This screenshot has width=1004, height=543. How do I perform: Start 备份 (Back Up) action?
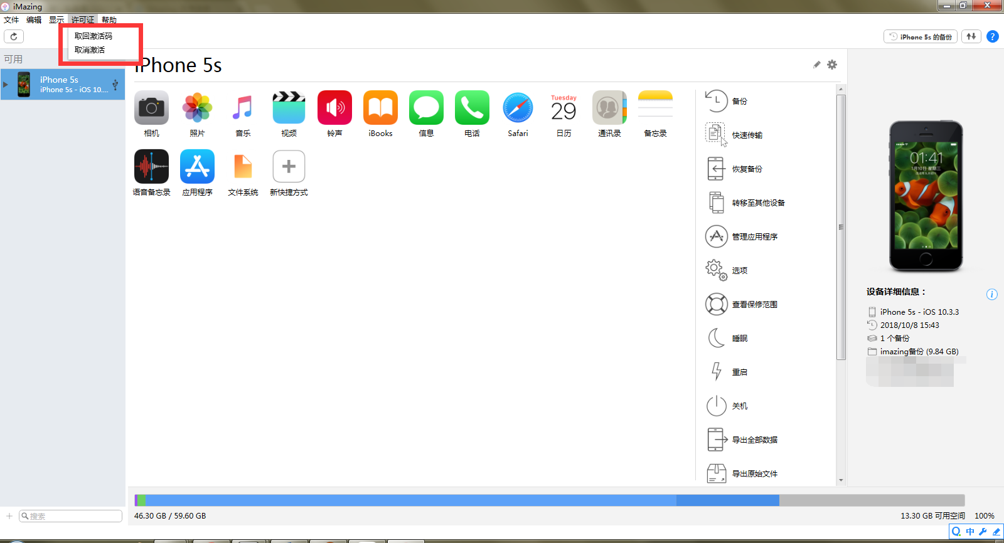tap(727, 101)
